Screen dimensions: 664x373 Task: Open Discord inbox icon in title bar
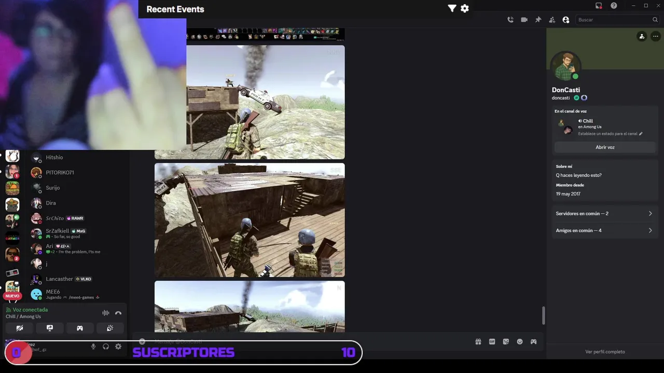click(x=599, y=6)
